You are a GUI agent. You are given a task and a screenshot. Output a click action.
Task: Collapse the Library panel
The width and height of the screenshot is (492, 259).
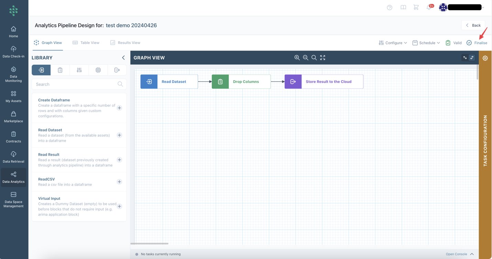123,58
